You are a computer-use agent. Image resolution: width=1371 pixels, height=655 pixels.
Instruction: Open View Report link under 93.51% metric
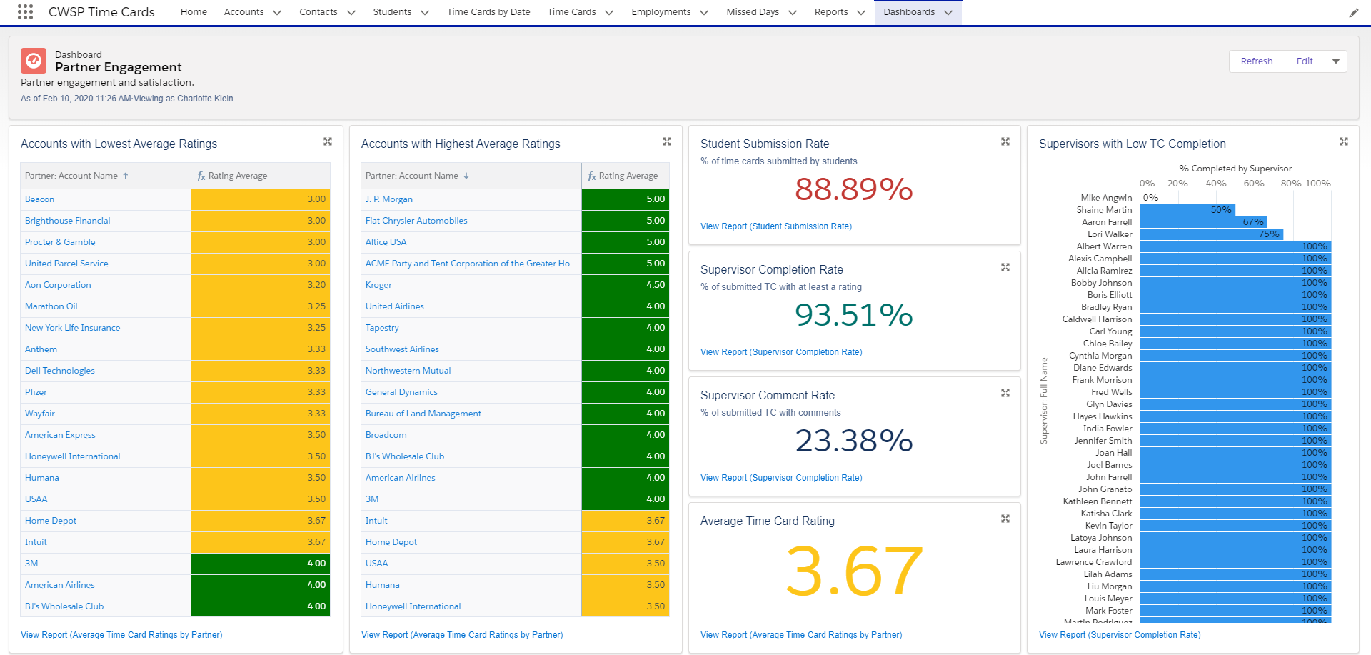pos(781,352)
